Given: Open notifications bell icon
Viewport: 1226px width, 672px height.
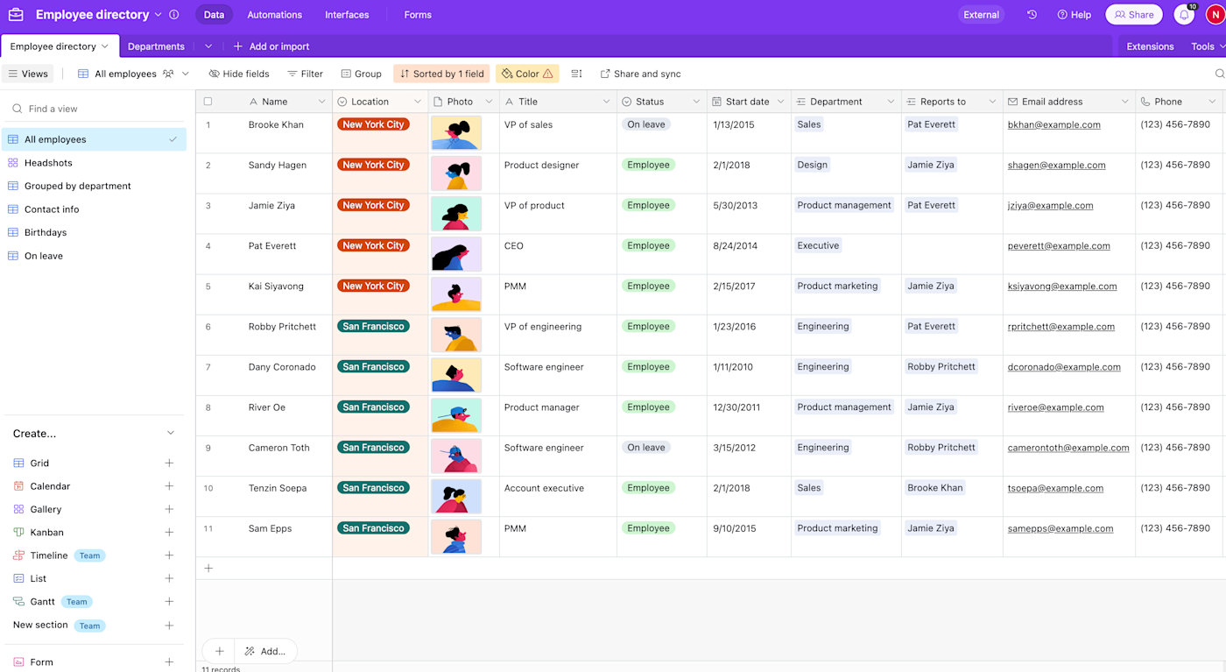Looking at the screenshot, I should pyautogui.click(x=1184, y=15).
